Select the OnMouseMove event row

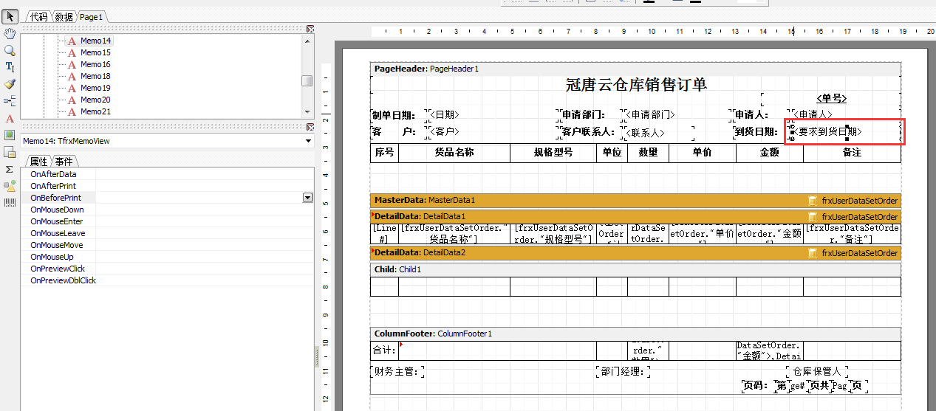(168, 245)
